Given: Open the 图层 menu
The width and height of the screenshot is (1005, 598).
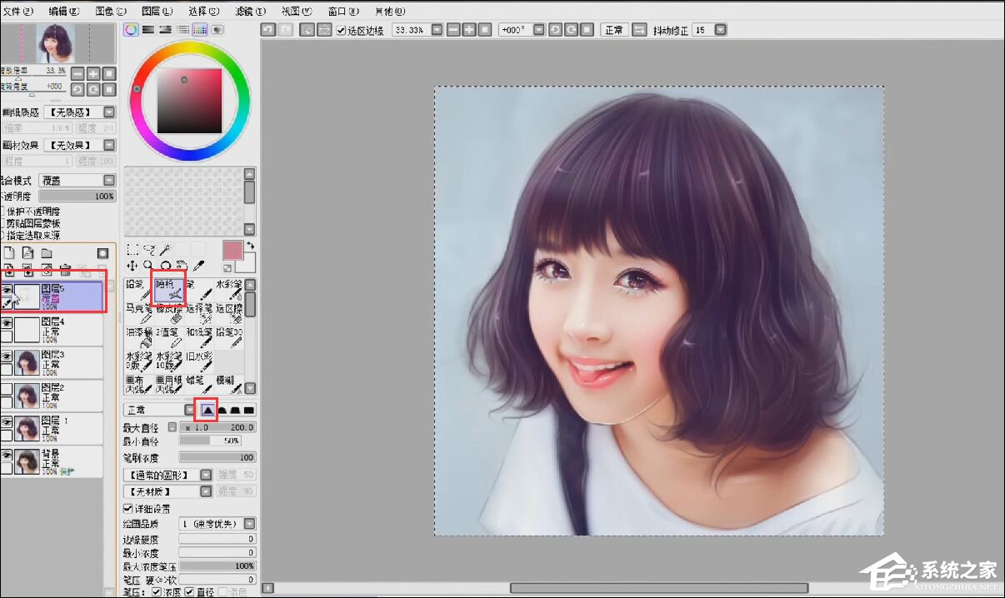Looking at the screenshot, I should [157, 11].
